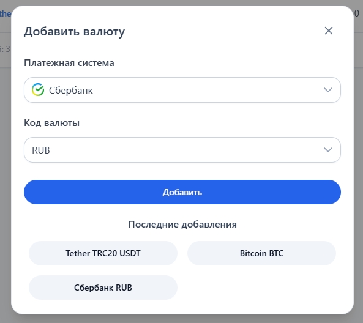Click the Сбербанк logo icon
The width and height of the screenshot is (363, 323).
(x=38, y=89)
